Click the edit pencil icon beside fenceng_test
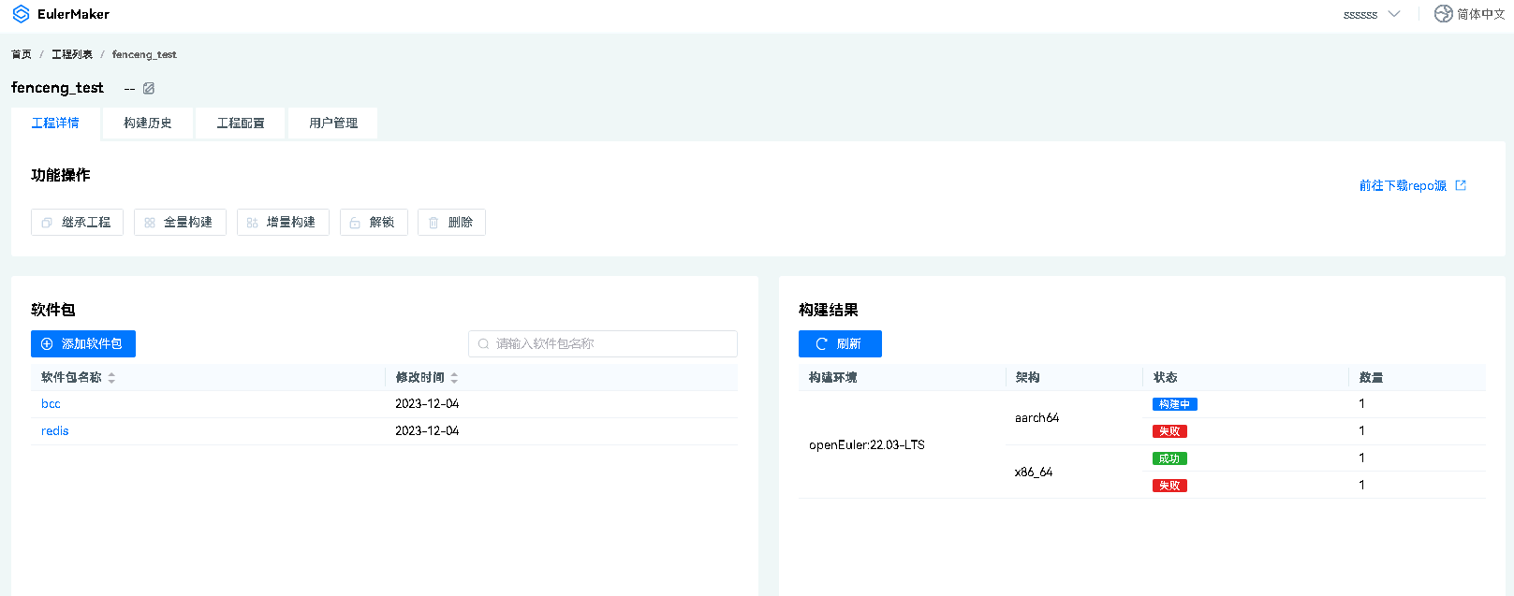1514x596 pixels. tap(149, 88)
